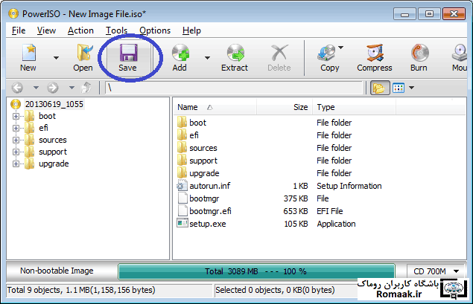Select upgrade folder icon in file list
Image resolution: width=473 pixels, height=304 pixels.
click(182, 173)
